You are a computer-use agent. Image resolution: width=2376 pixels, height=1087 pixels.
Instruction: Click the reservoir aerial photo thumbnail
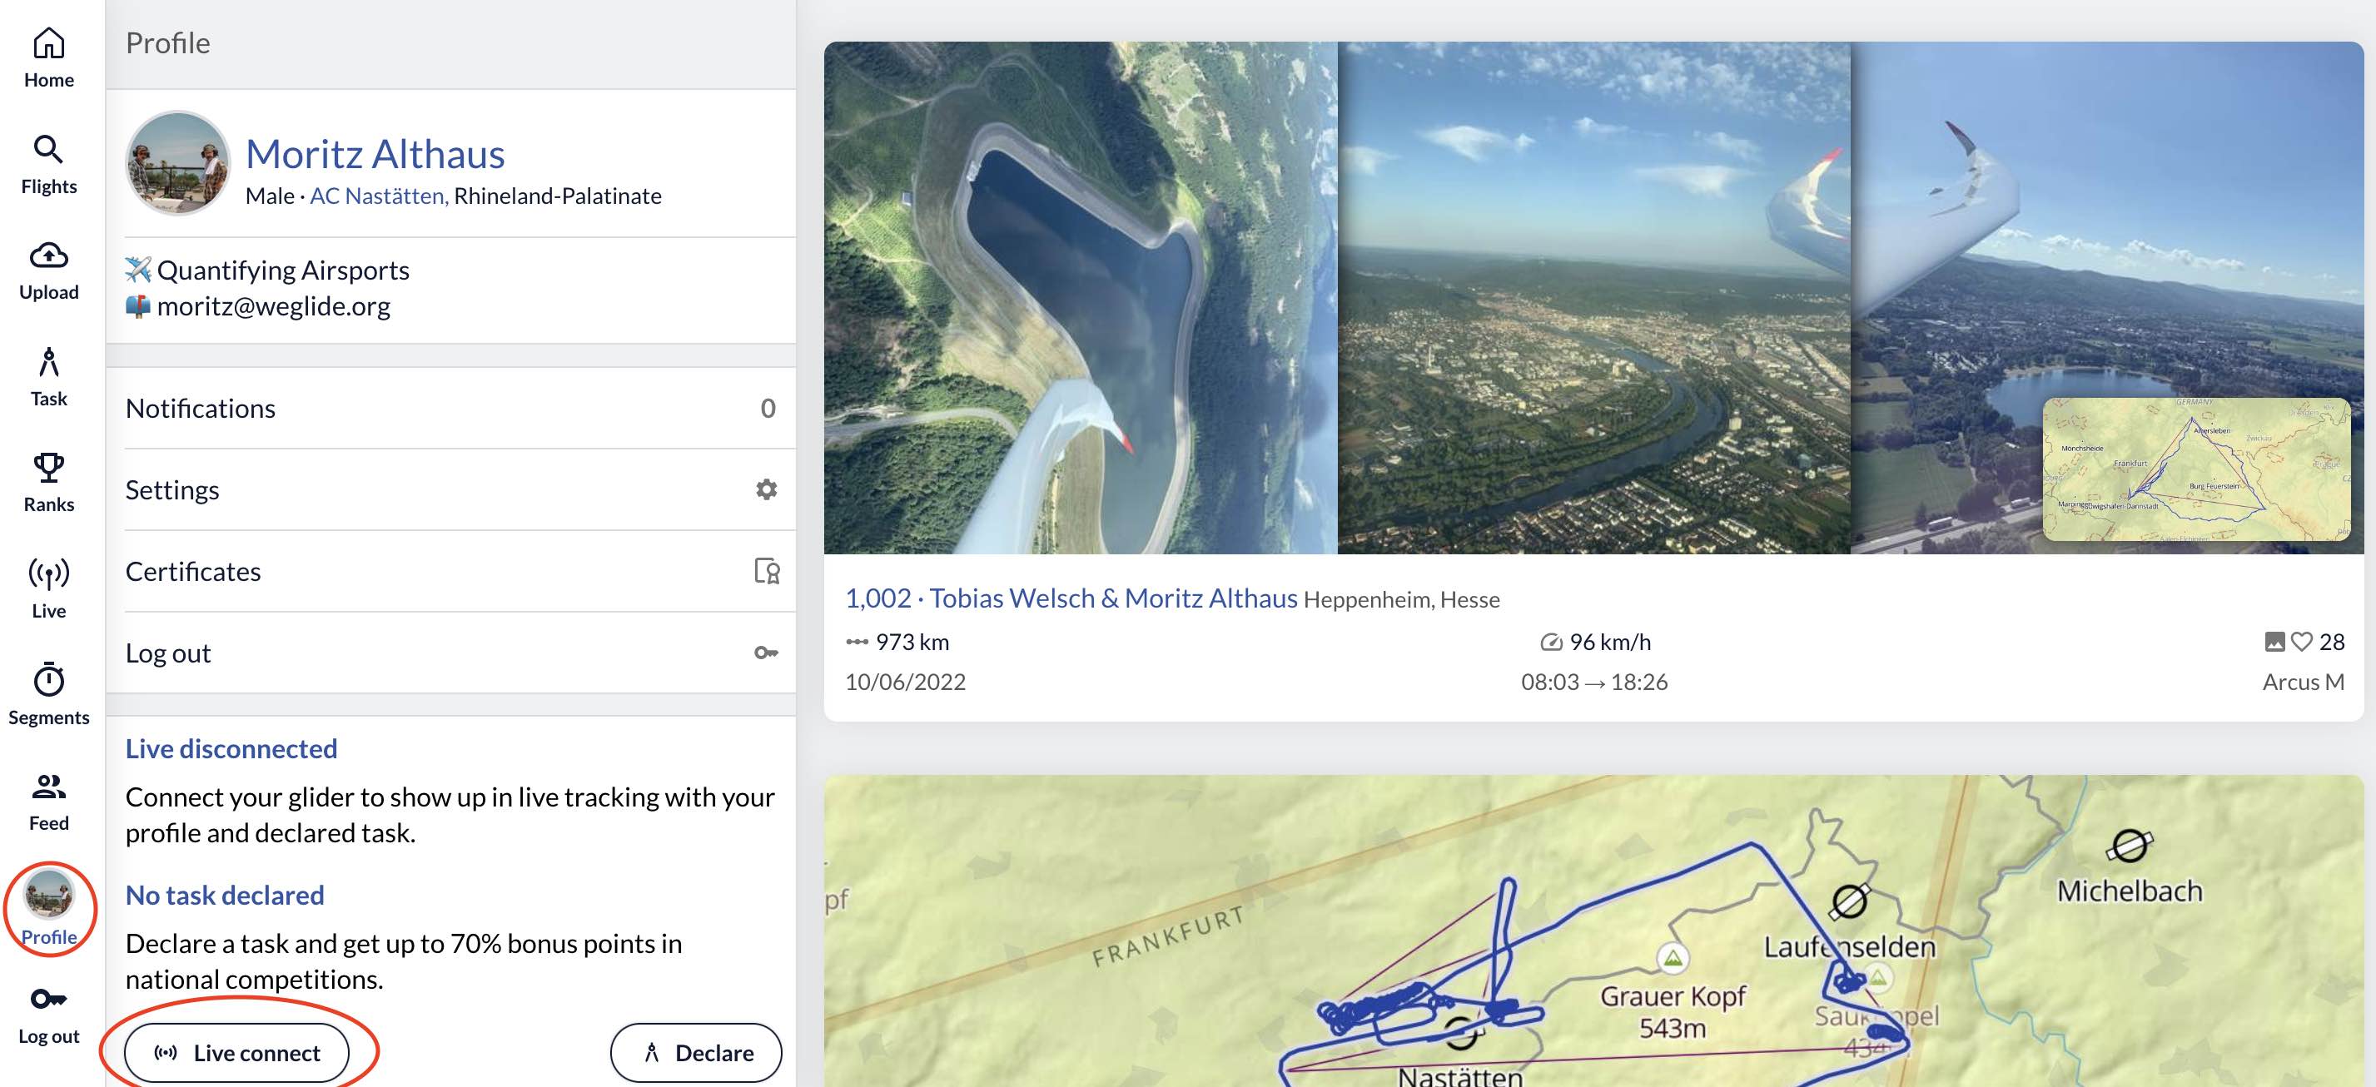point(1080,297)
